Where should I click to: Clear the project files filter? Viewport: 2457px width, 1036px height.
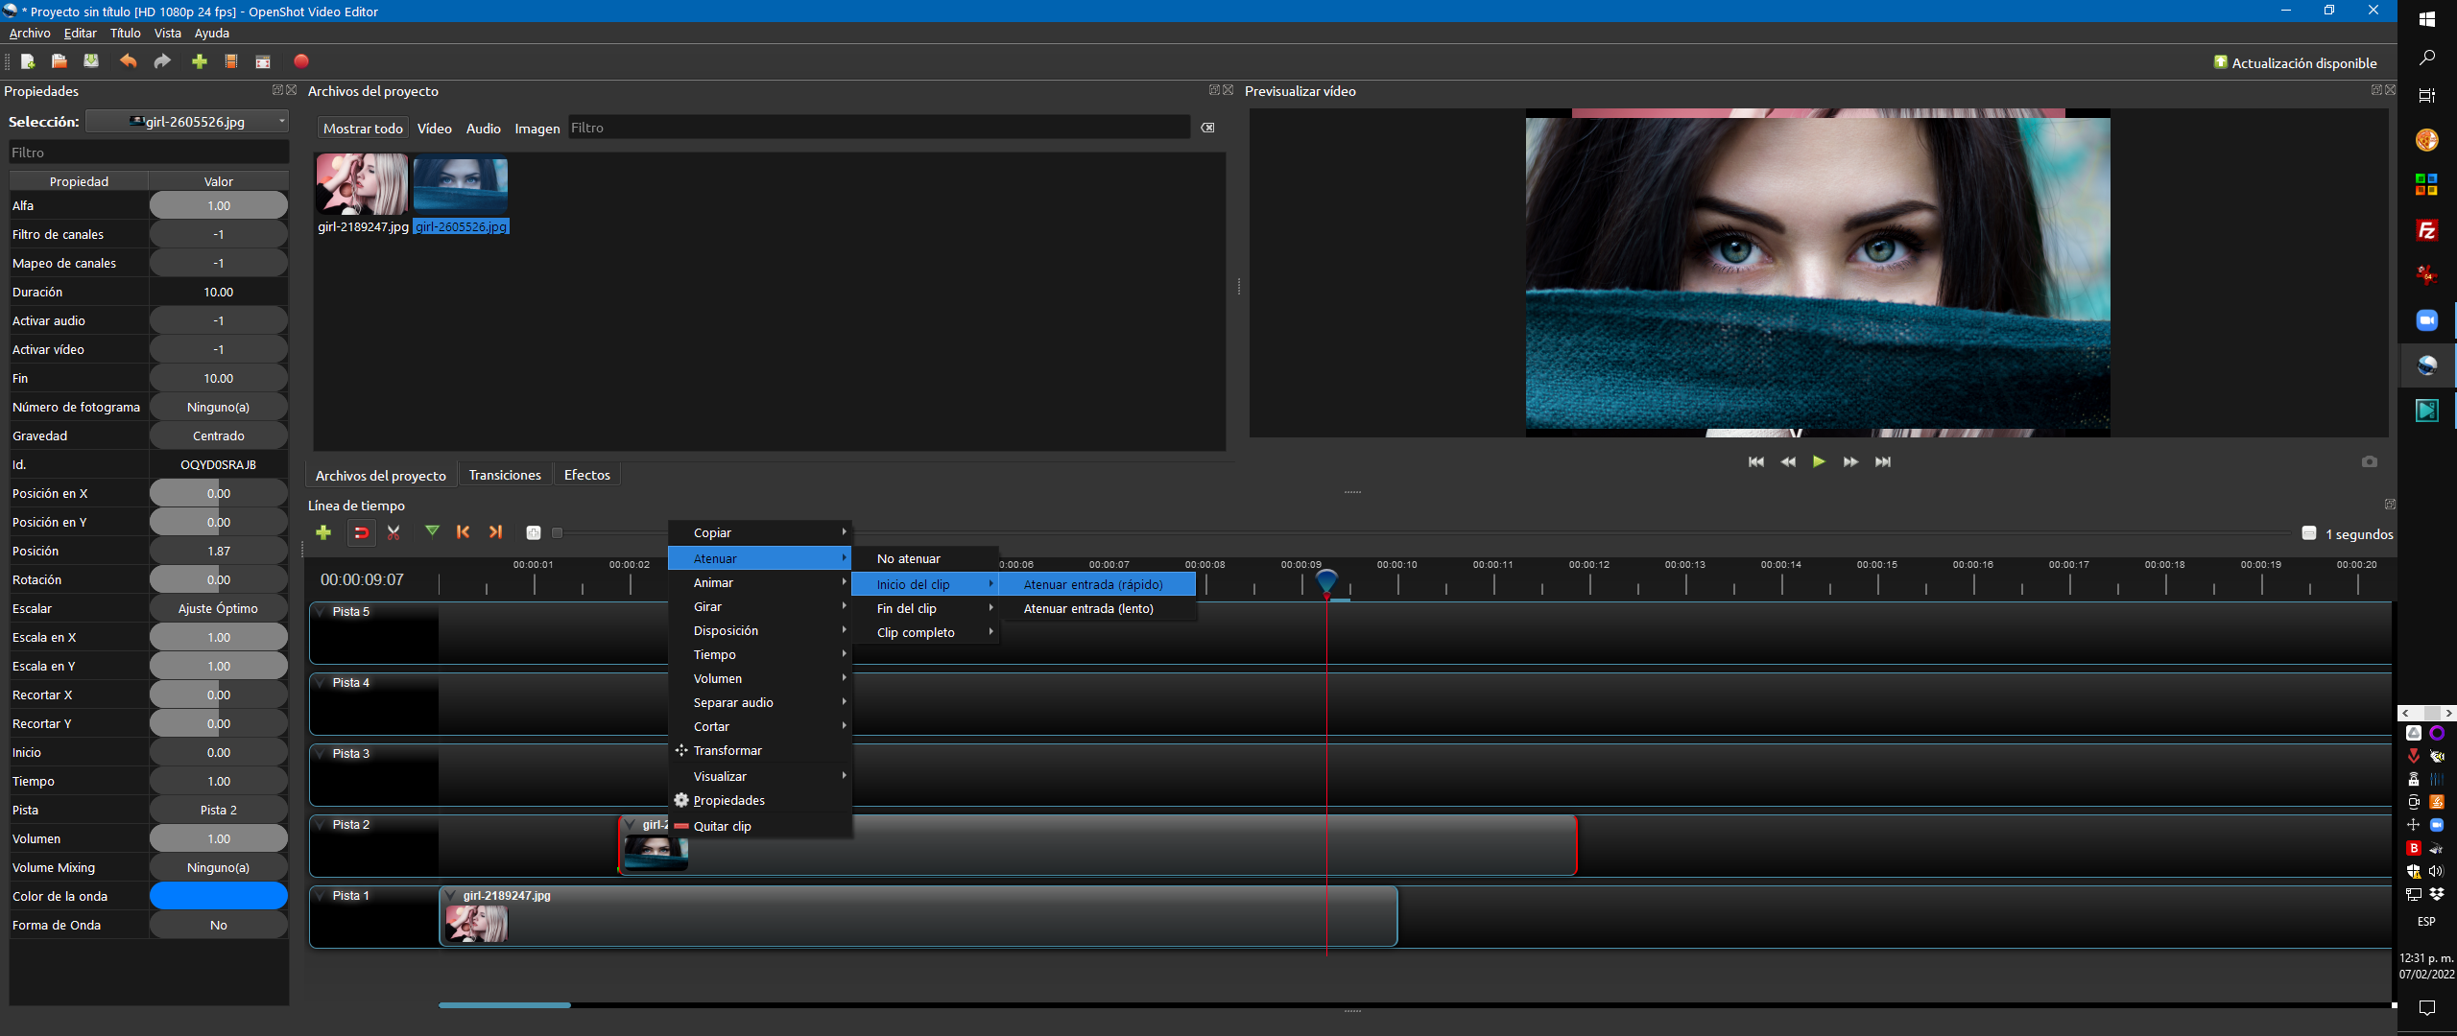[x=1207, y=128]
